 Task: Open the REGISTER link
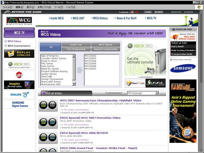(176, 12)
